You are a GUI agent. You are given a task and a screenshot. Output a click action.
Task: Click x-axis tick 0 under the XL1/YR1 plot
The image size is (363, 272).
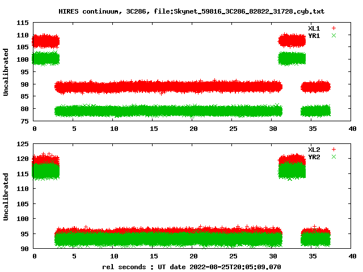35,129
